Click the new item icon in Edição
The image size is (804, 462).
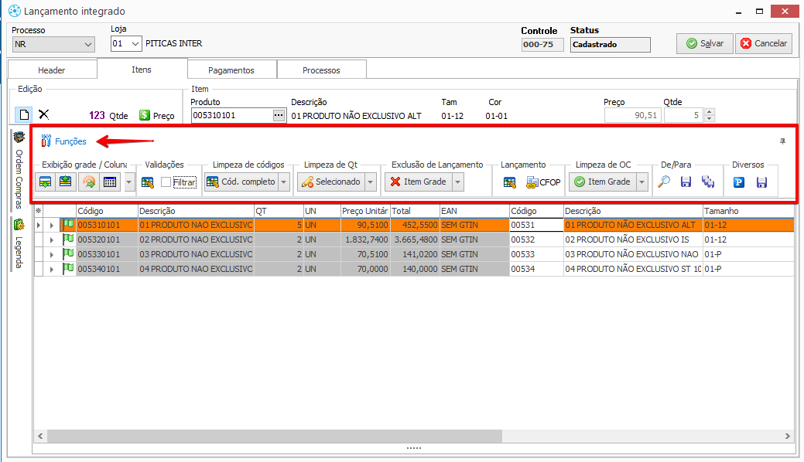click(x=24, y=114)
